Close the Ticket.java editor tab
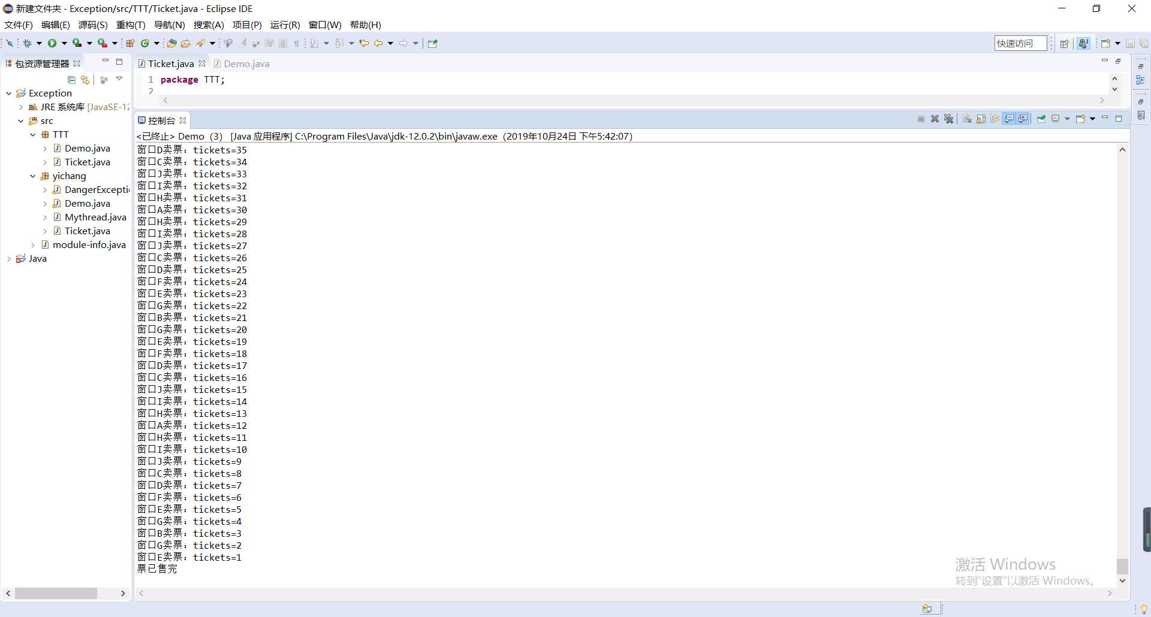1151x617 pixels. point(202,63)
